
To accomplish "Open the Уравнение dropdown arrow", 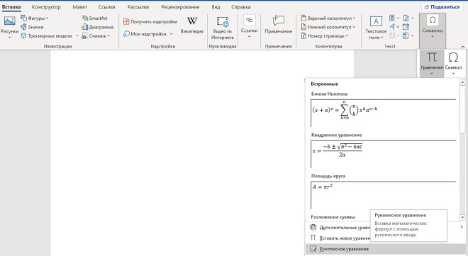I will 432,74.
